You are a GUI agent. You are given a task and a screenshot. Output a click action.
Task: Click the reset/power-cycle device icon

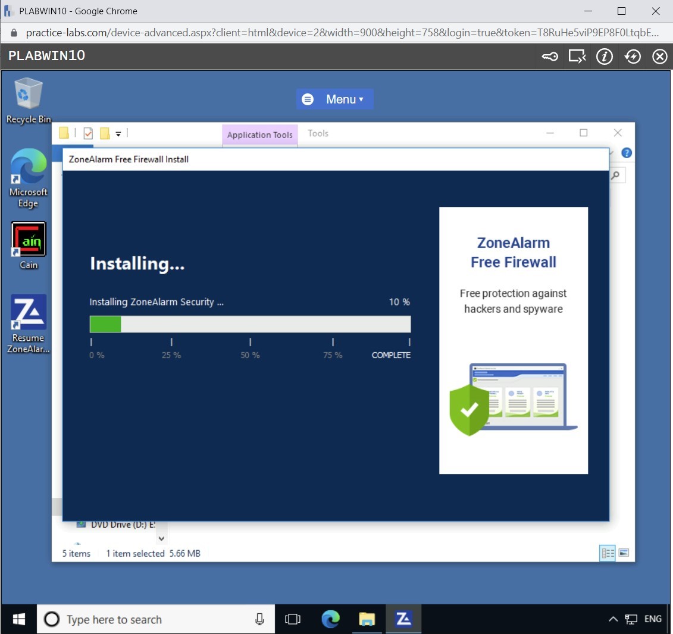[633, 56]
